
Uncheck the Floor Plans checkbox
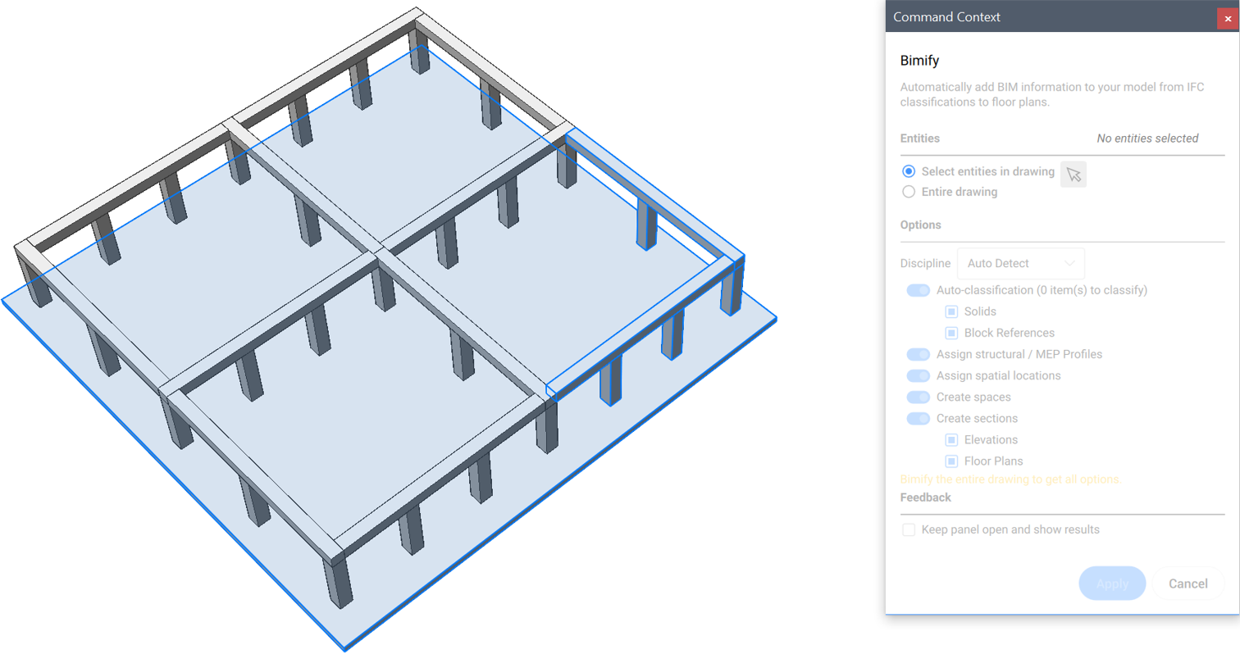(951, 461)
